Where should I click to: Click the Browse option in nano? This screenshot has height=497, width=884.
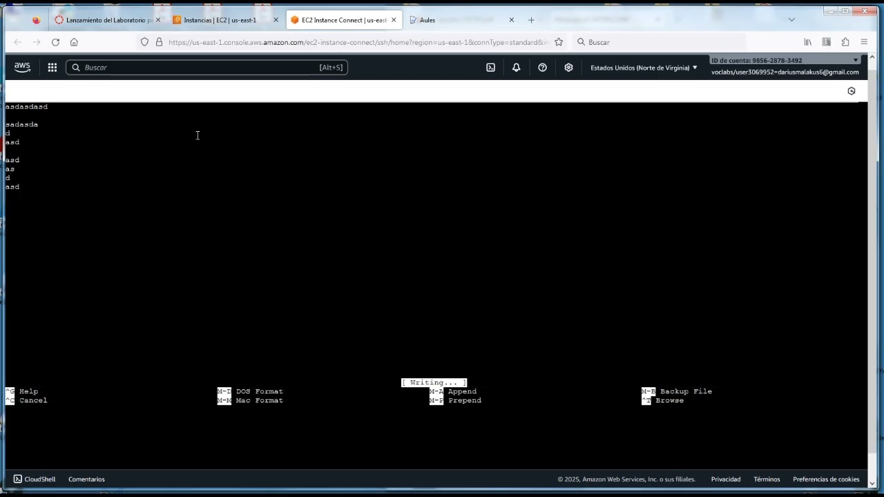[663, 400]
